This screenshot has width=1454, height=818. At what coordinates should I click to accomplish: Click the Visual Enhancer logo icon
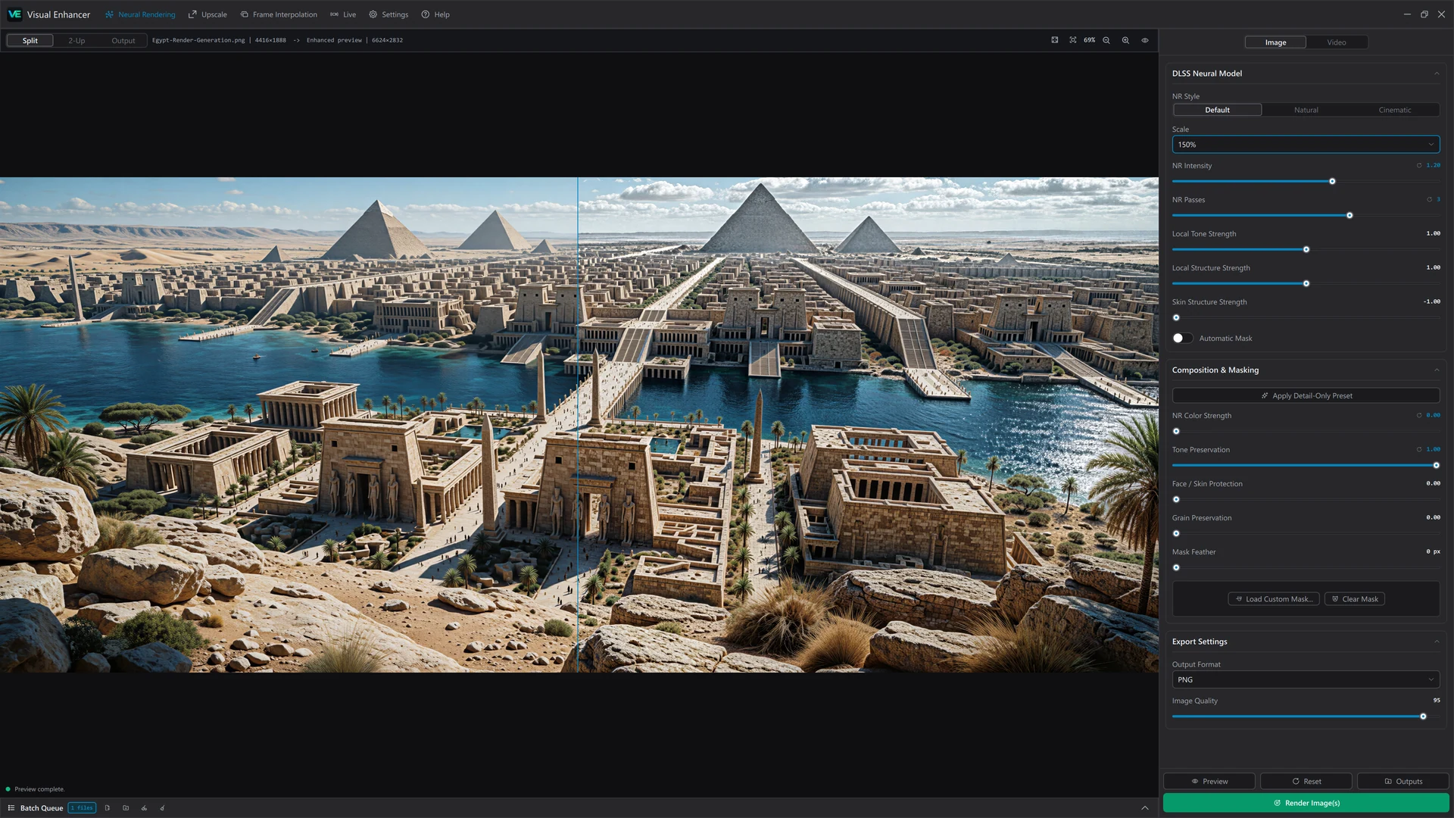coord(14,14)
